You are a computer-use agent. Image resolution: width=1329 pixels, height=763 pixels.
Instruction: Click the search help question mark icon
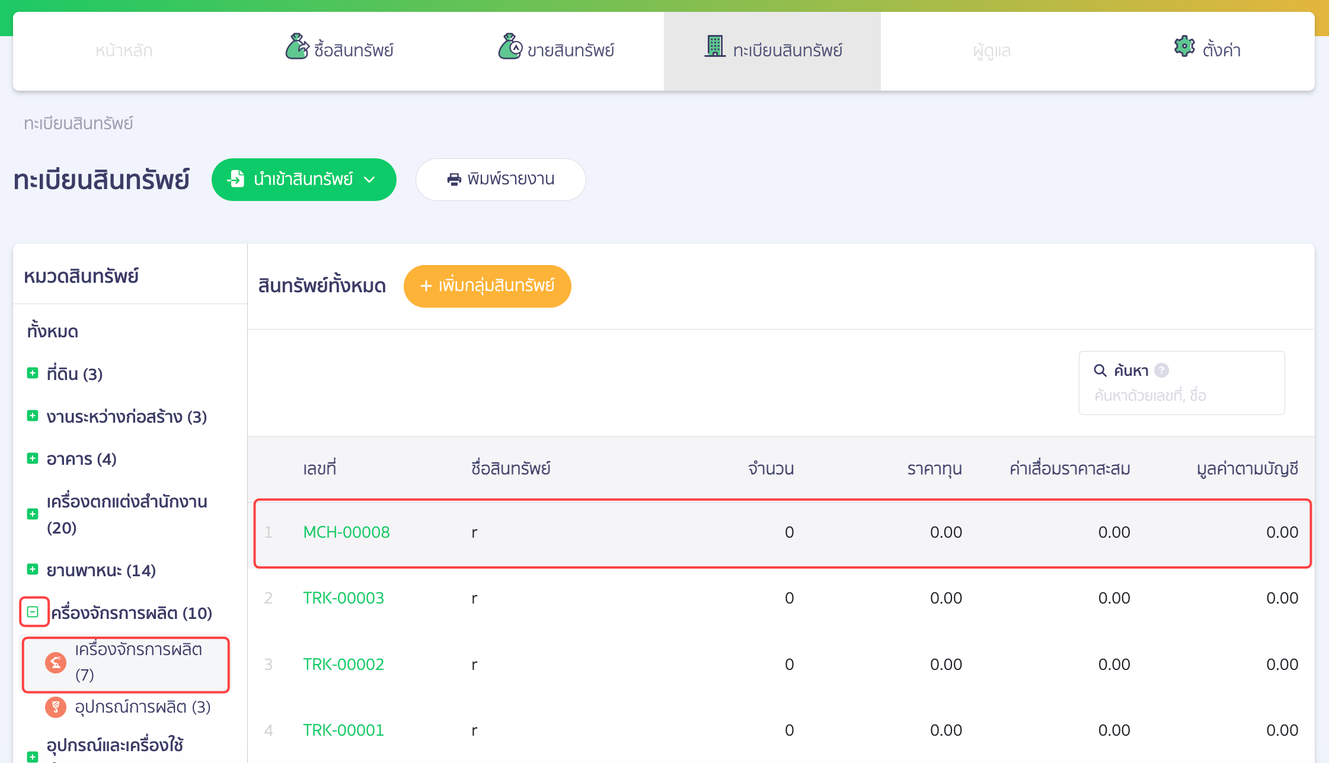tap(1162, 371)
